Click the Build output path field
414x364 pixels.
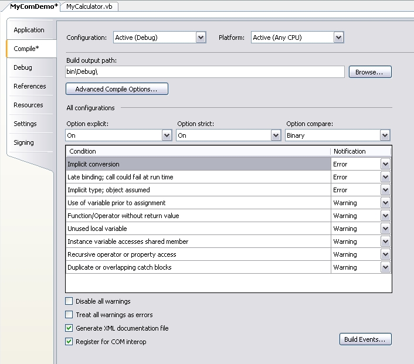pos(205,72)
